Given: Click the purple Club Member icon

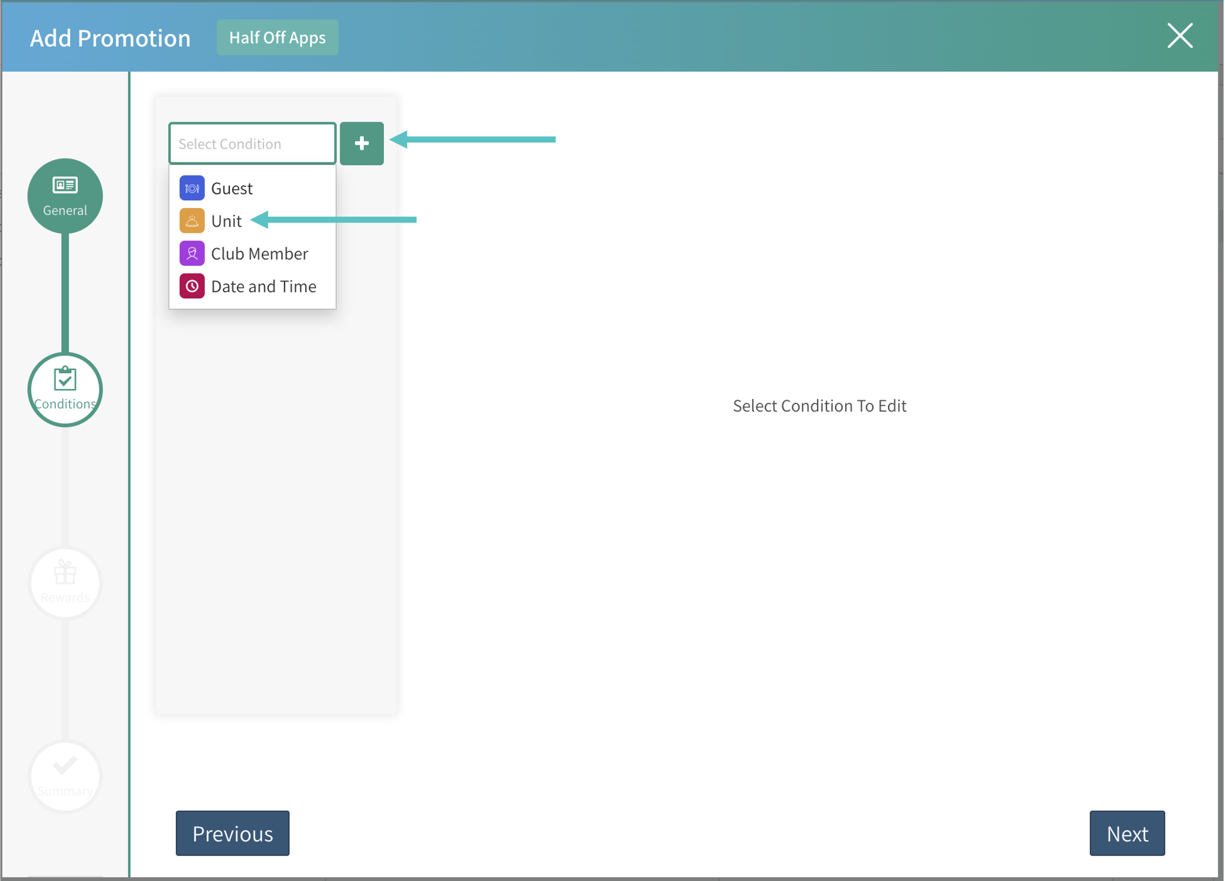Looking at the screenshot, I should [192, 253].
